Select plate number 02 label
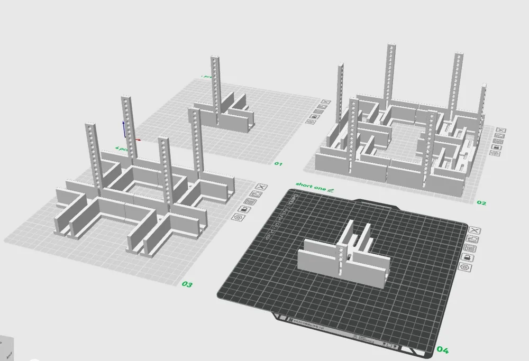The height and width of the screenshot is (361, 529). pyautogui.click(x=481, y=203)
